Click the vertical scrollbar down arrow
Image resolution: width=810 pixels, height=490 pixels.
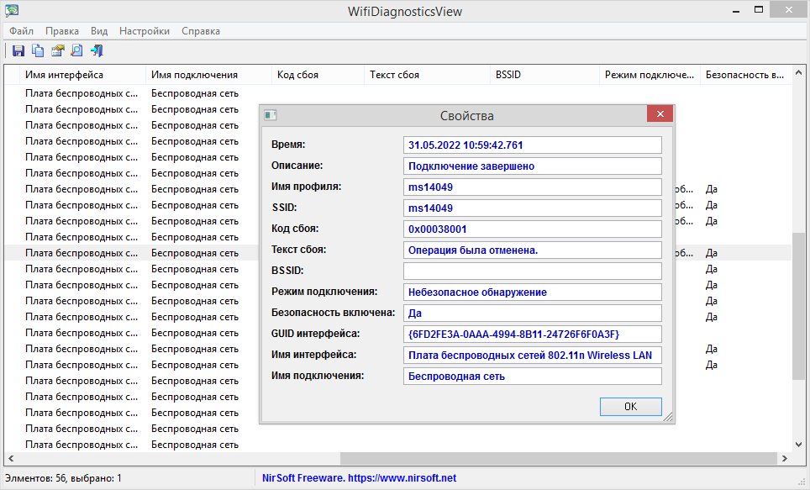point(798,445)
